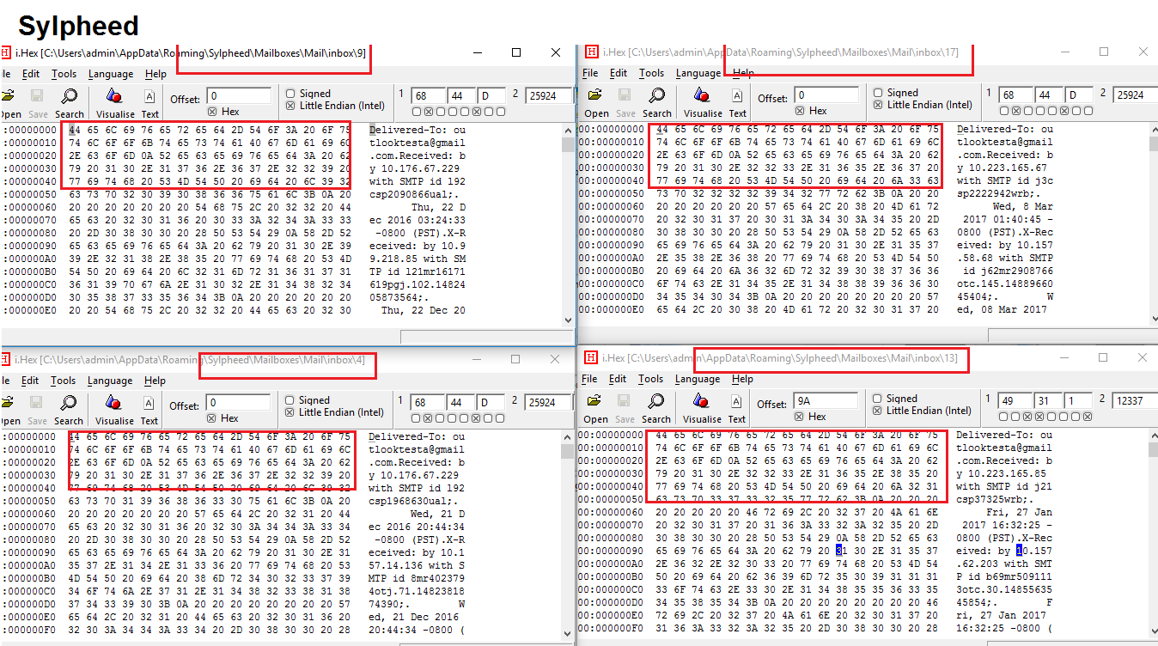Click the Offset field showing 0 in inbox\9
This screenshot has width=1158, height=646.
[240, 95]
